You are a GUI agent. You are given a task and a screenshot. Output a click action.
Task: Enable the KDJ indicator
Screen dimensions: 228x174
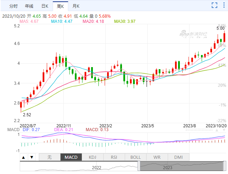(93, 157)
